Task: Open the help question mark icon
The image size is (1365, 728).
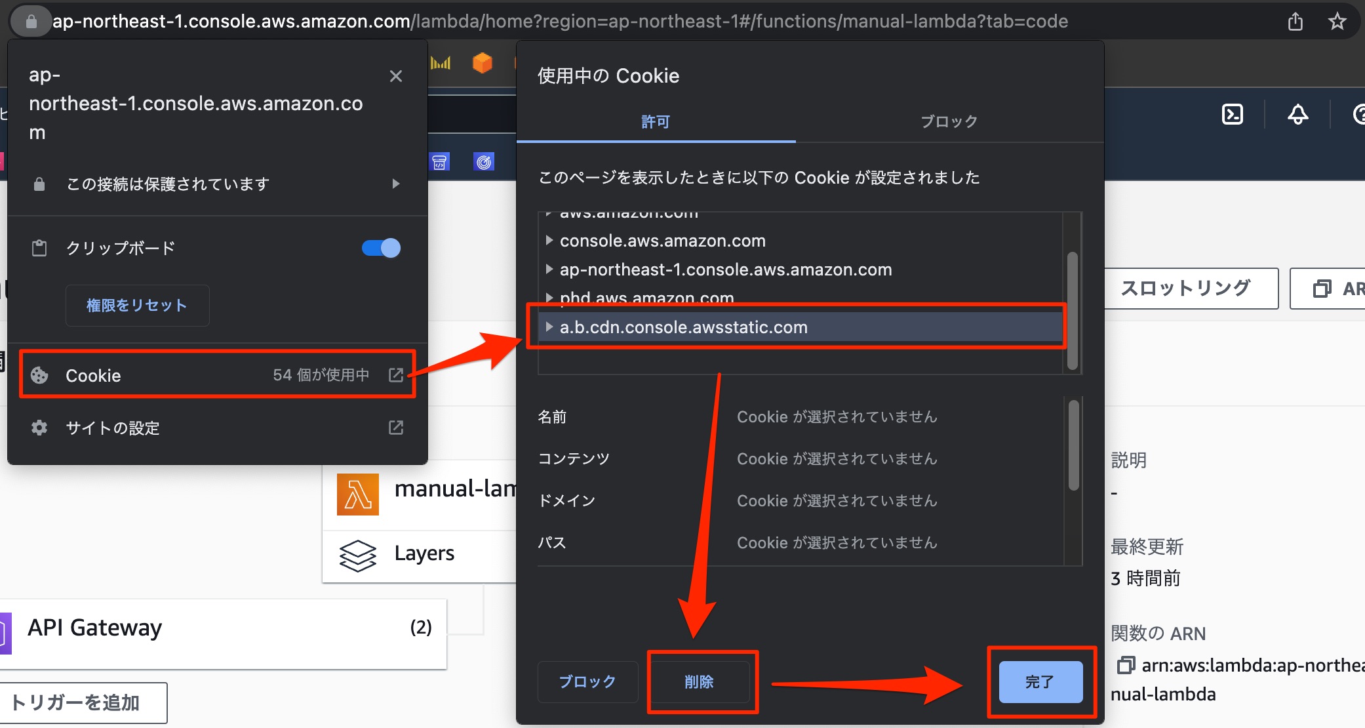Action: 1358,114
